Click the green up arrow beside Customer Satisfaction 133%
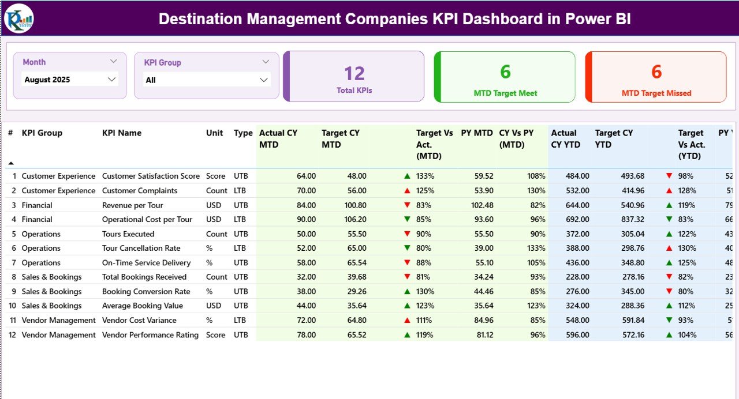This screenshot has height=399, width=739. (x=408, y=176)
